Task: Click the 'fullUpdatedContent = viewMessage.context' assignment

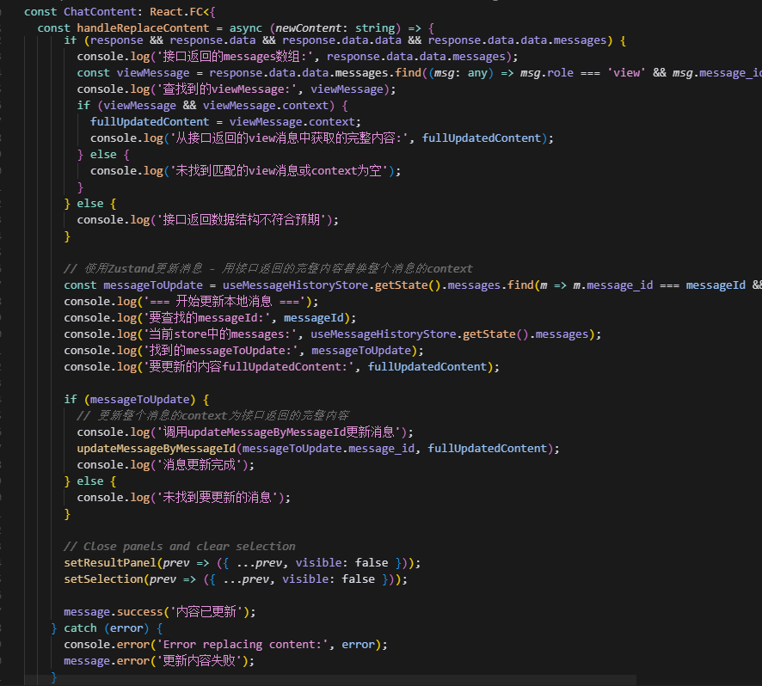Action: pos(225,122)
